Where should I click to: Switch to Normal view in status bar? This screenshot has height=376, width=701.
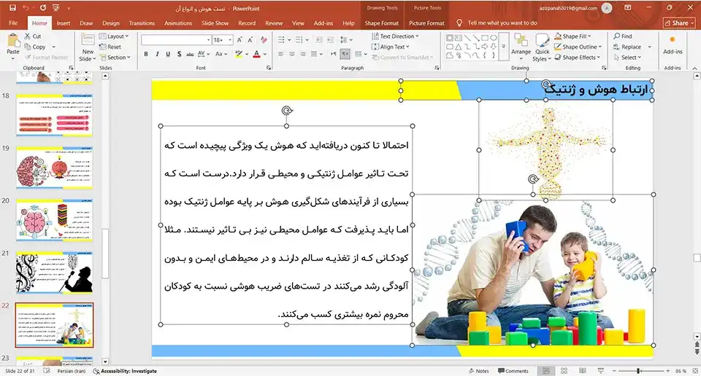click(x=546, y=371)
